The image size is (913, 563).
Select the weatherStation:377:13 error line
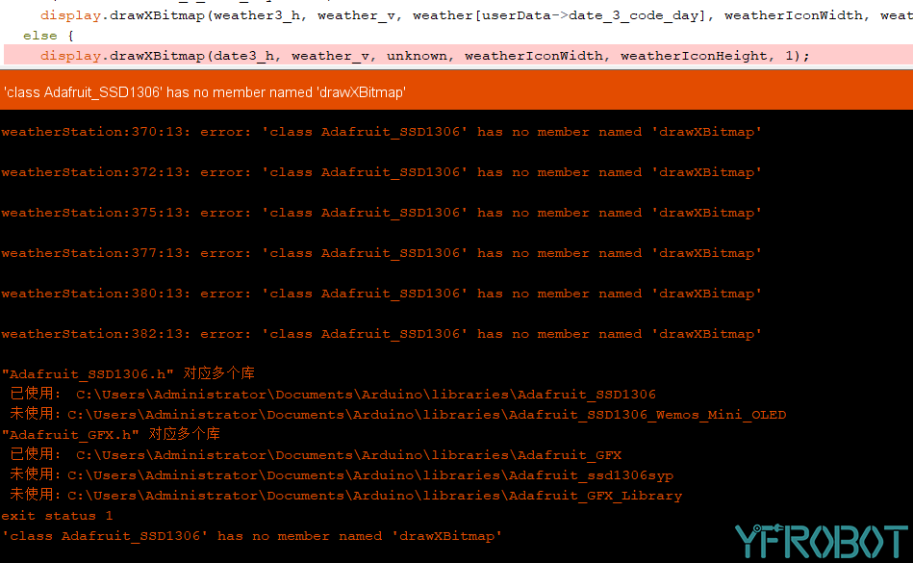click(x=381, y=253)
